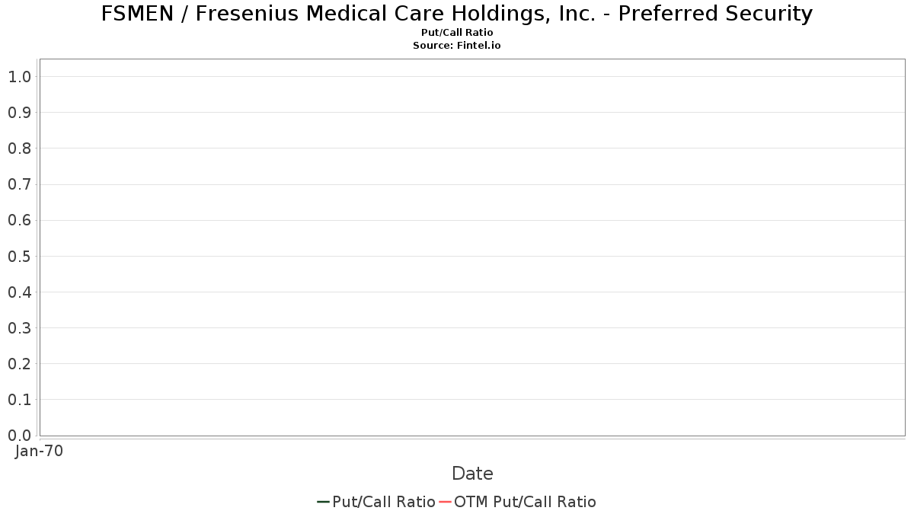Click the 1.0 y-axis label
This screenshot has width=914, height=514.
click(19, 76)
